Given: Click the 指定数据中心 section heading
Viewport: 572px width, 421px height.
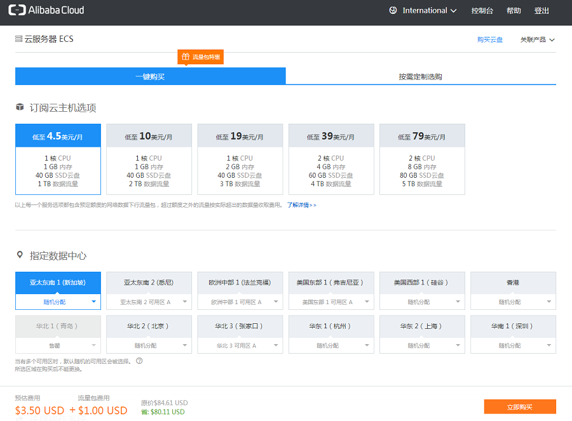Looking at the screenshot, I should coord(58,256).
